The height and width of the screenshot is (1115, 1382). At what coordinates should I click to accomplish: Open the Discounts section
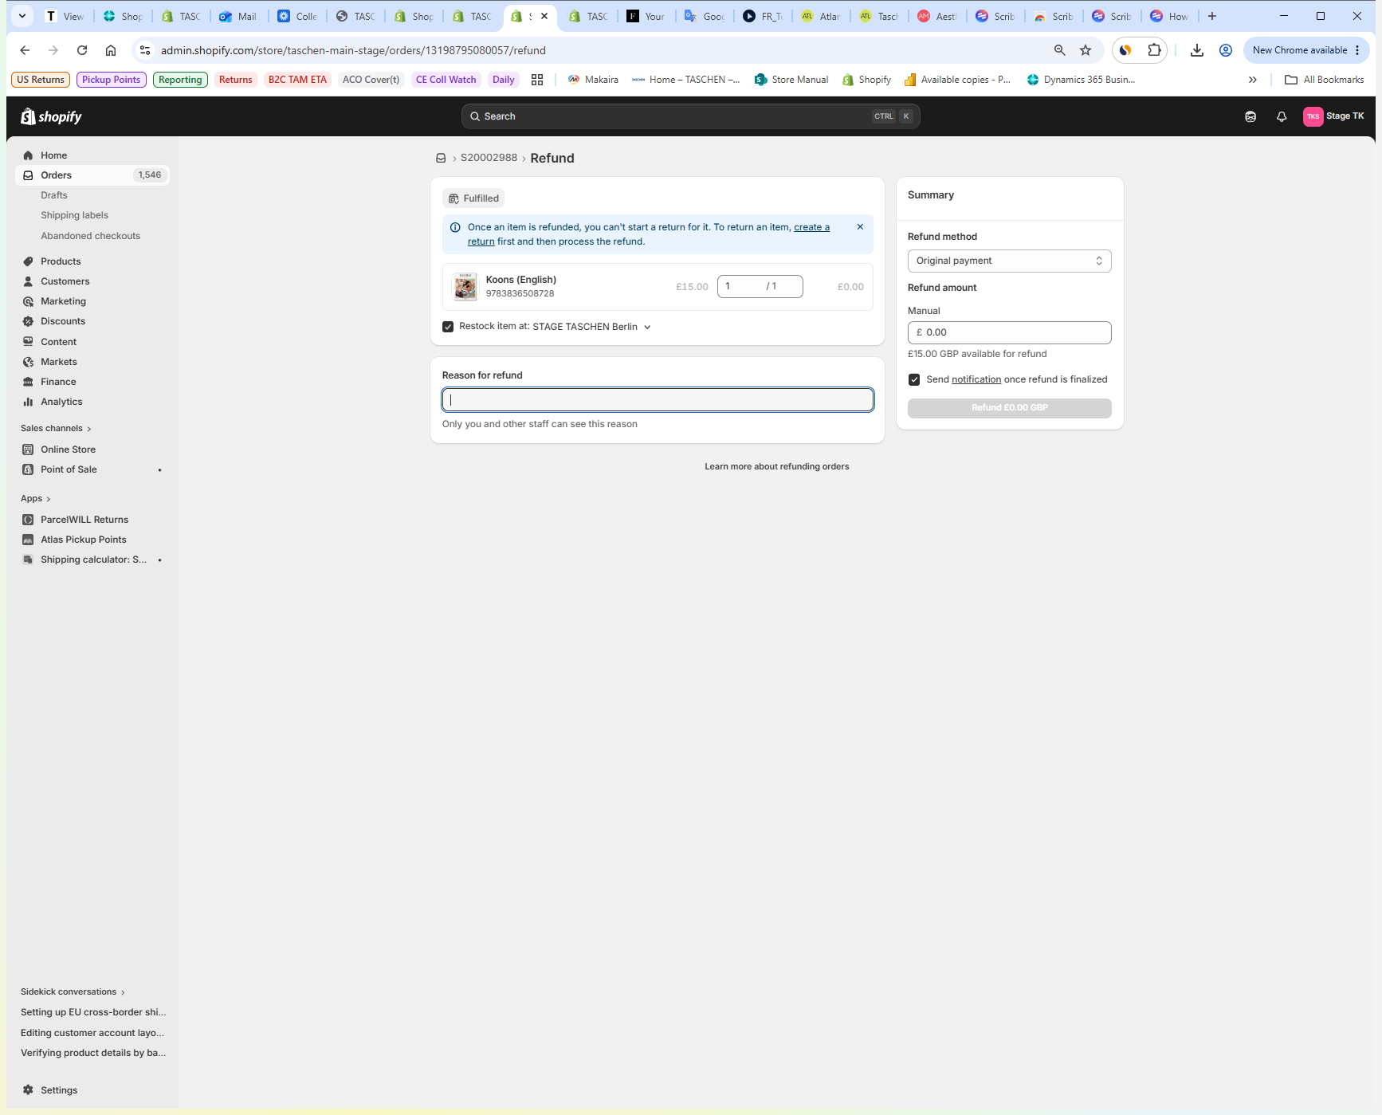[63, 321]
